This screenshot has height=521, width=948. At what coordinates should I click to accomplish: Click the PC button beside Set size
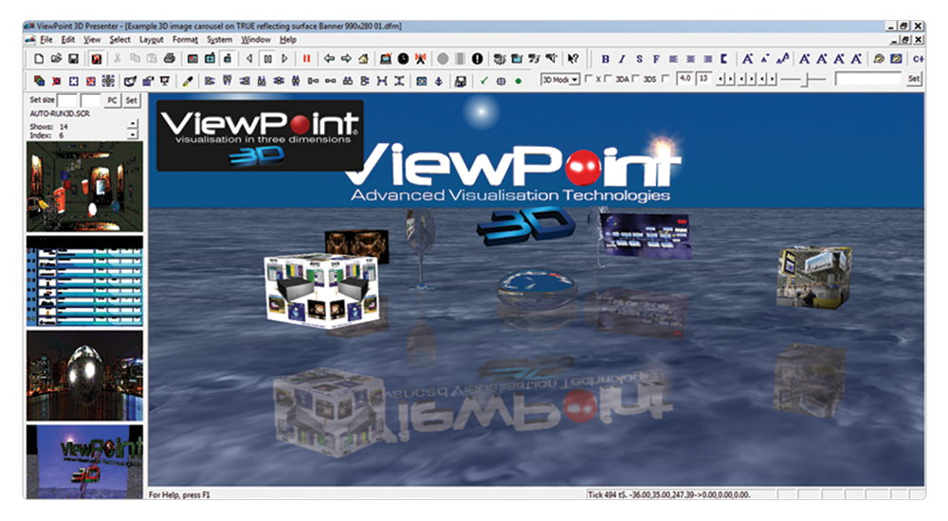tap(111, 99)
